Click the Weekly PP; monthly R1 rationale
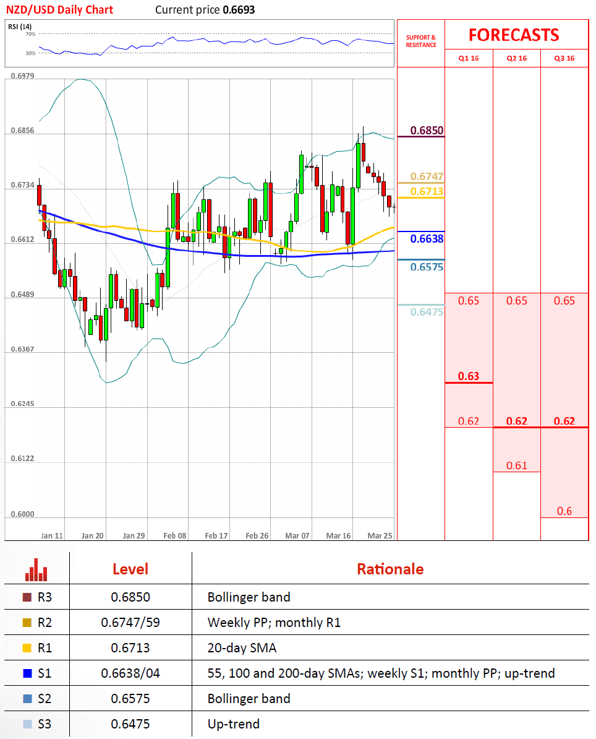Viewport: 596px width, 739px height. click(x=274, y=623)
